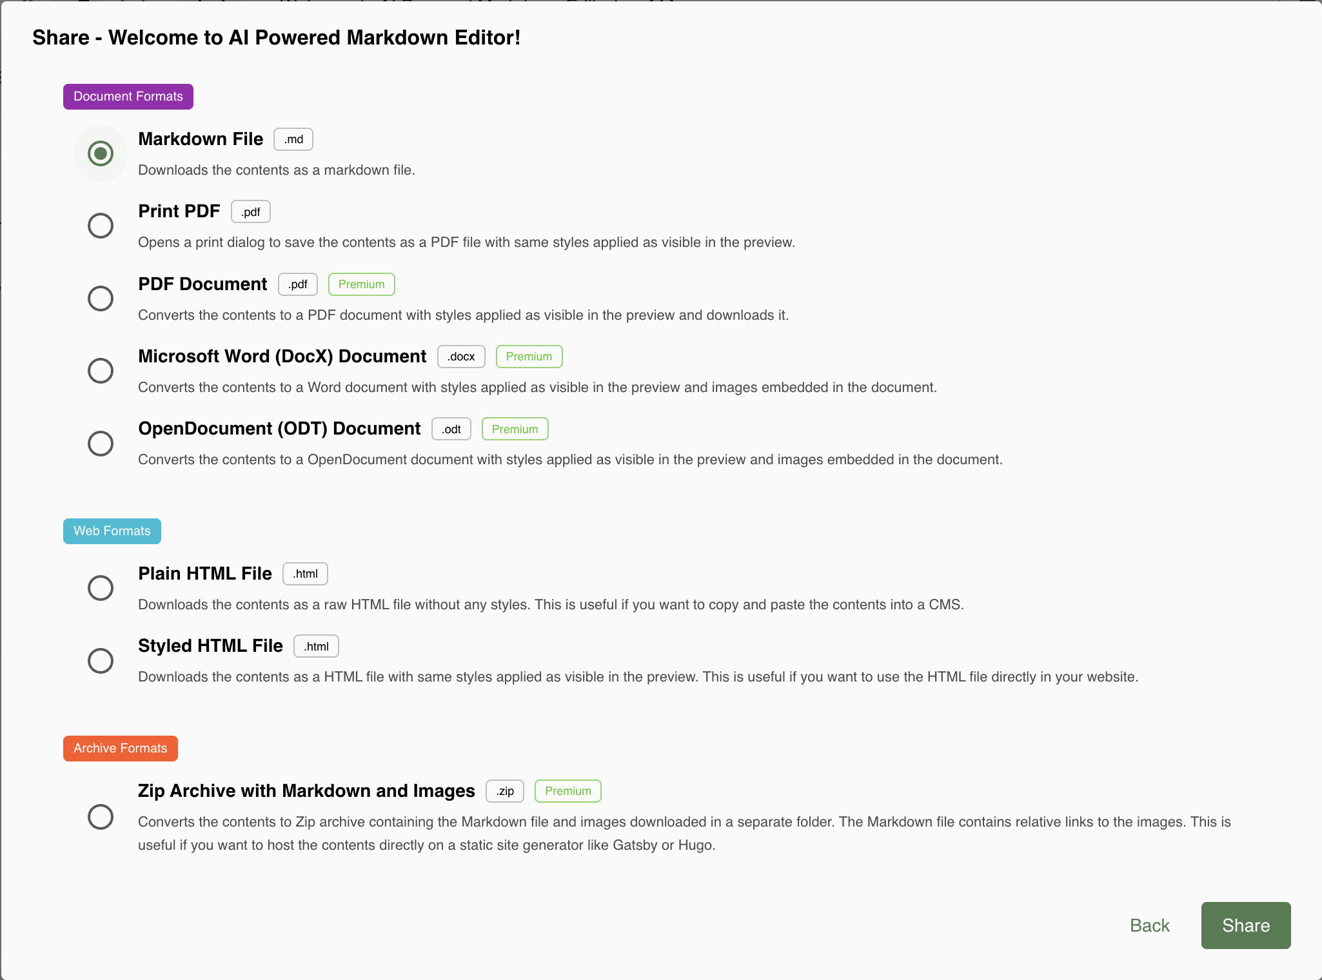The height and width of the screenshot is (980, 1322).
Task: Click the Premium badge beside .zip
Action: click(568, 791)
